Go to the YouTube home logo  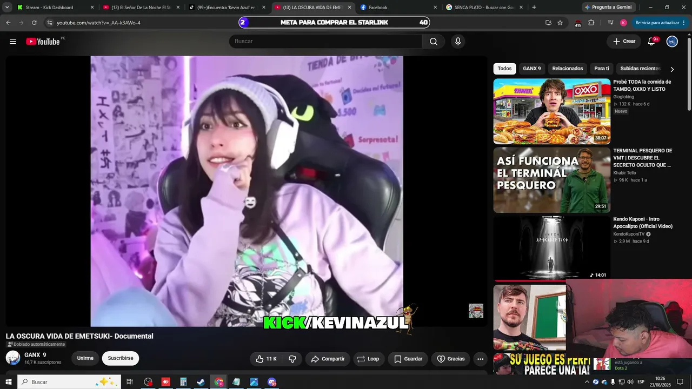click(43, 42)
